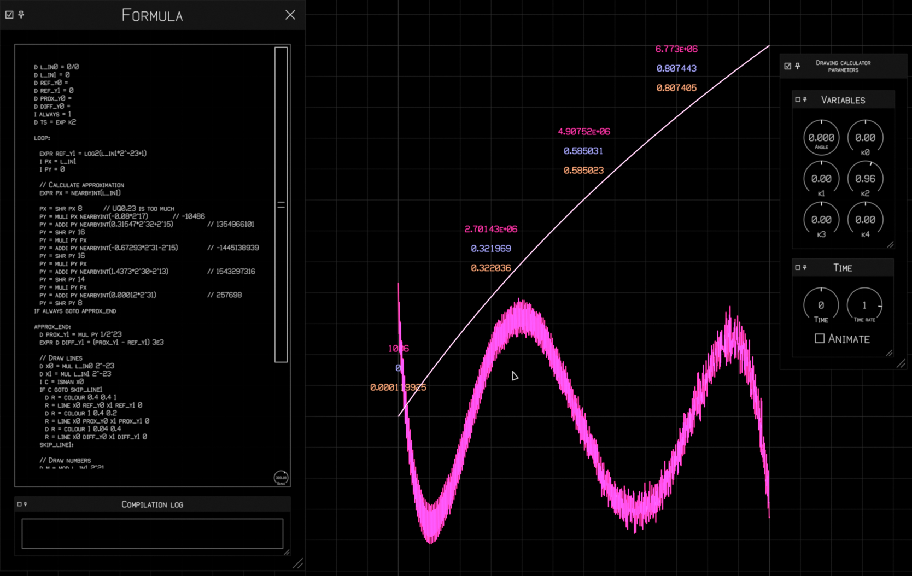Click the parameters panel corner resize grip
Screen dimensions: 912x576
coord(901,363)
